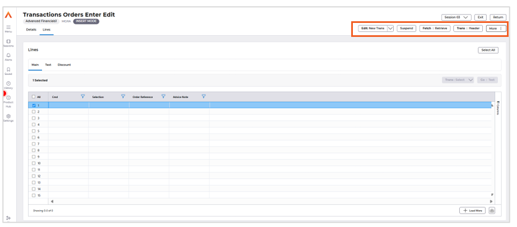Click the Exit button
Image resolution: width=517 pixels, height=227 pixels.
pos(481,17)
